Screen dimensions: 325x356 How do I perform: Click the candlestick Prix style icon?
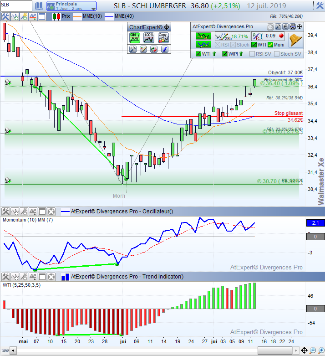click(x=56, y=16)
